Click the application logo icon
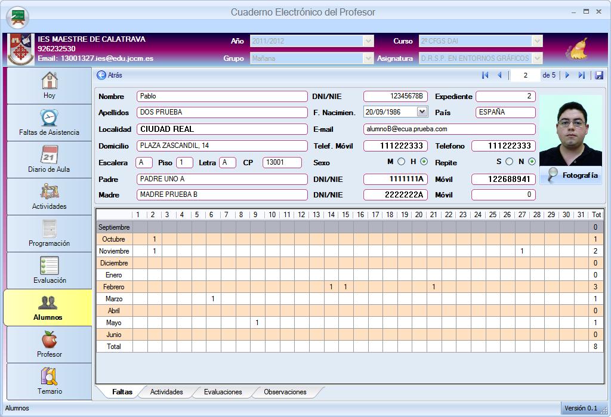This screenshot has height=417, width=611. point(17,17)
